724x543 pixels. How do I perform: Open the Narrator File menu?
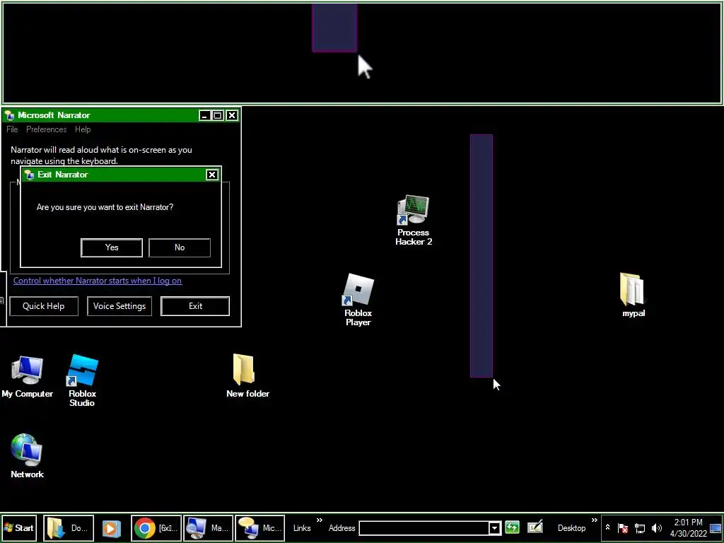coord(12,129)
